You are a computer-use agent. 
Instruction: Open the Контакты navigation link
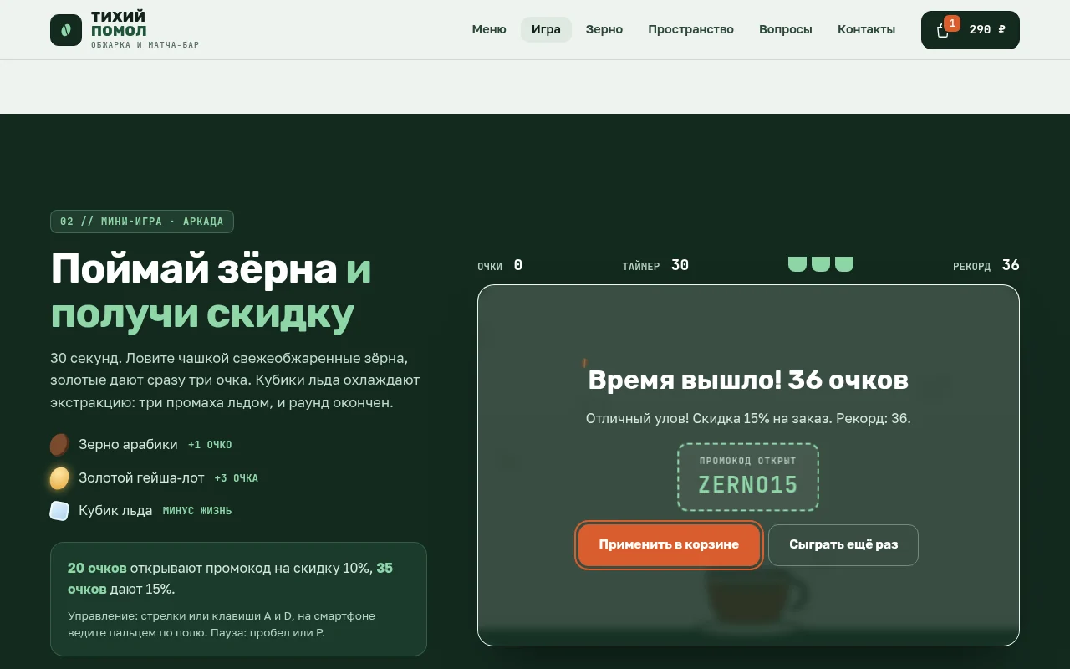[866, 29]
